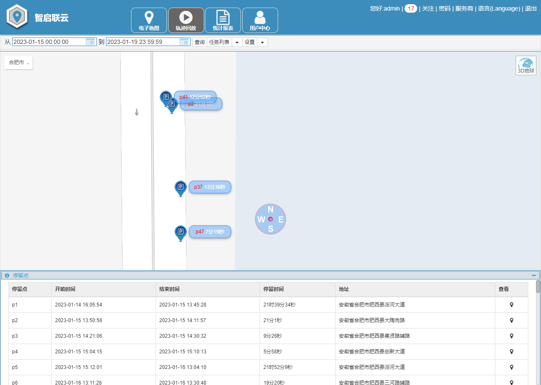The height and width of the screenshot is (385, 541).
Task: Open the 用户中心 user center
Action: [260, 20]
